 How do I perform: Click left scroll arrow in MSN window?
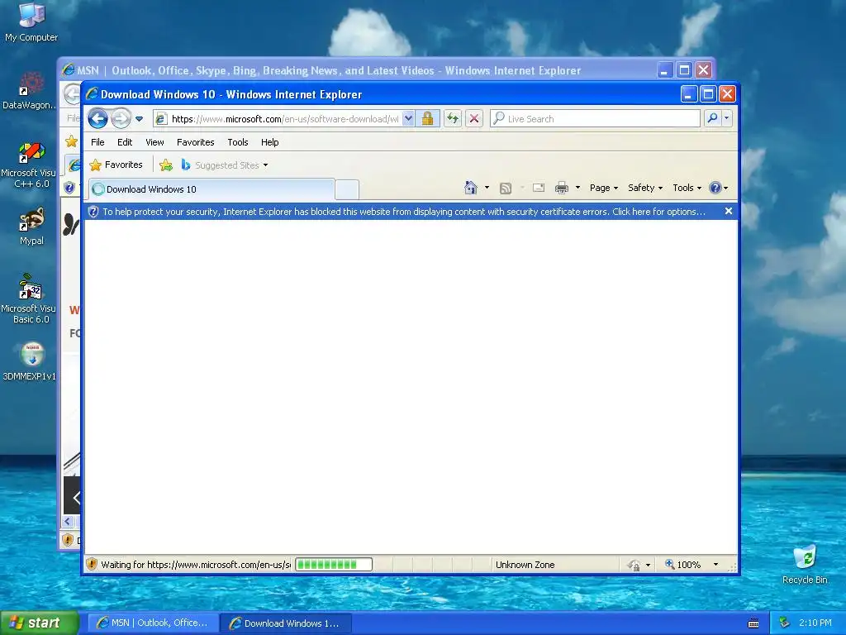click(x=68, y=521)
